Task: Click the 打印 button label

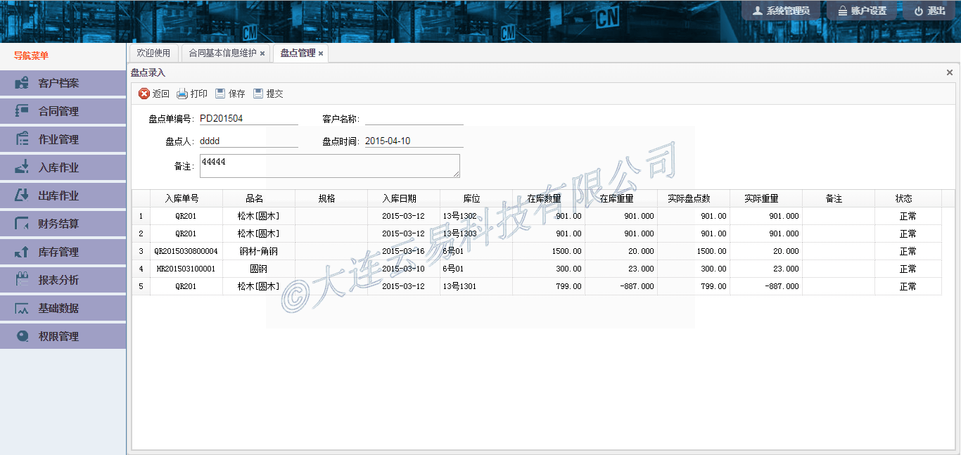Action: click(199, 94)
